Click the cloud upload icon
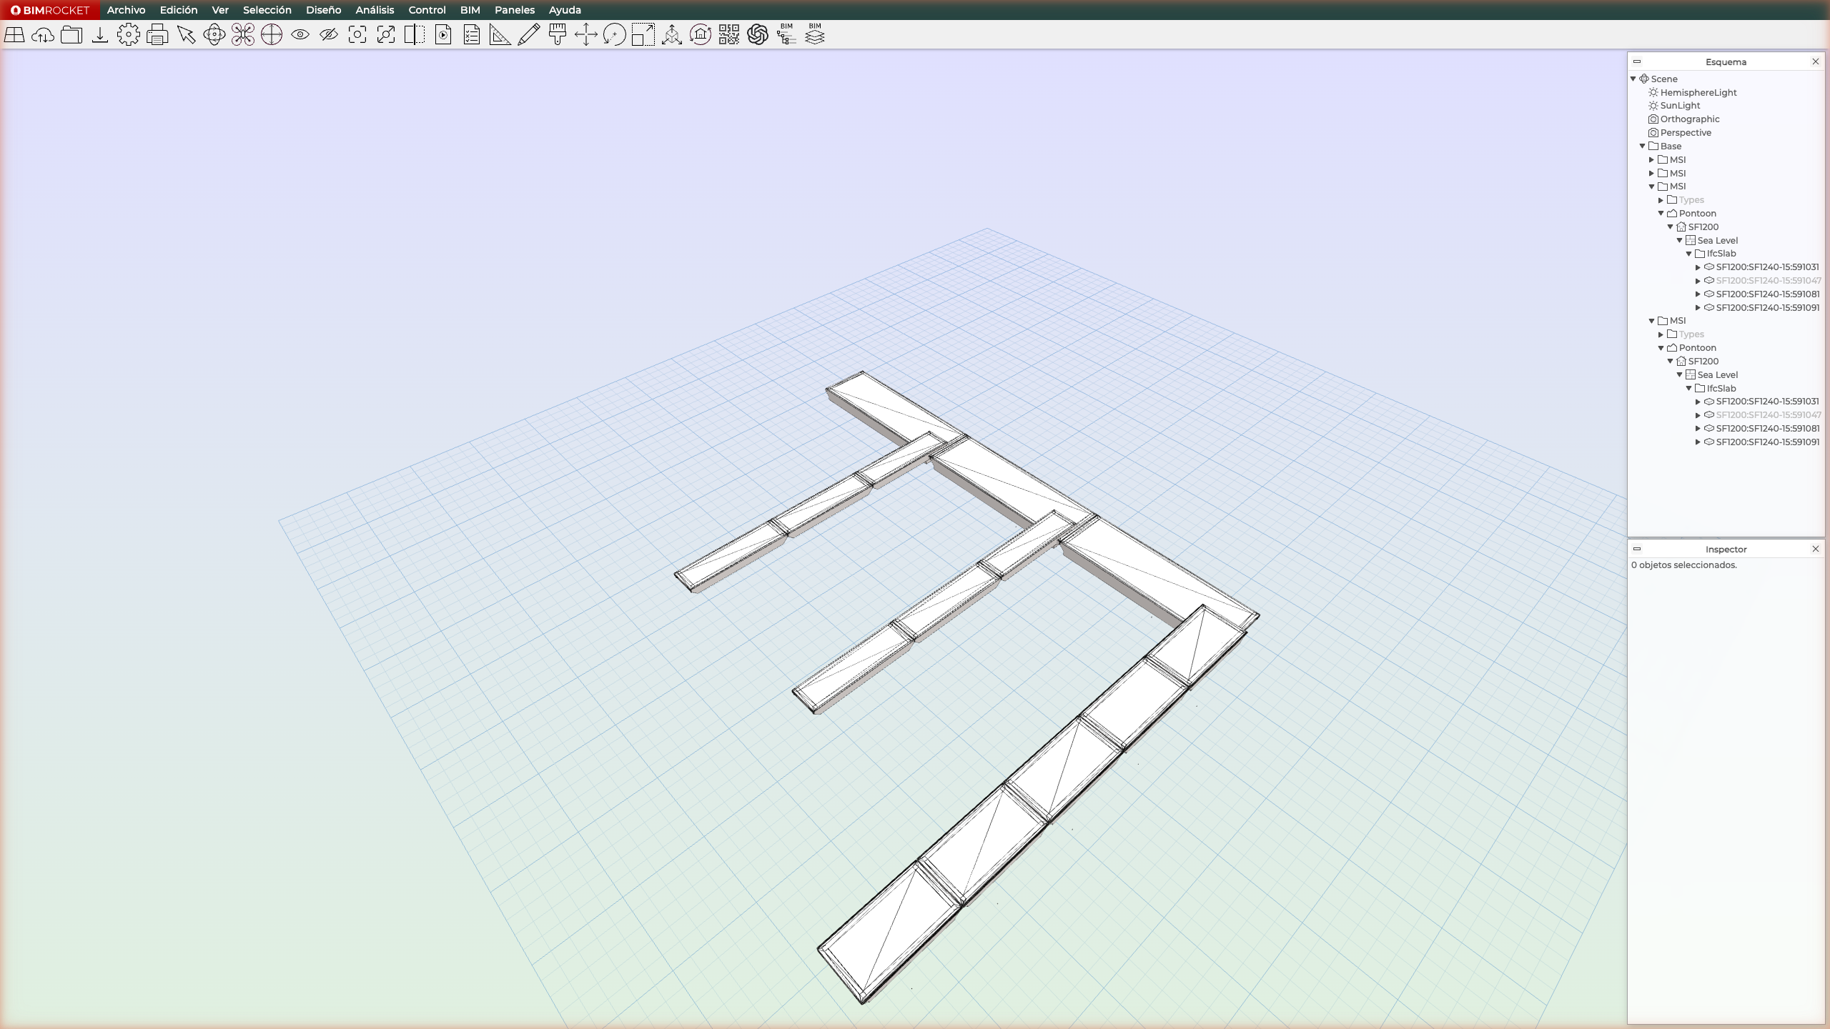The width and height of the screenshot is (1830, 1029). (x=43, y=34)
